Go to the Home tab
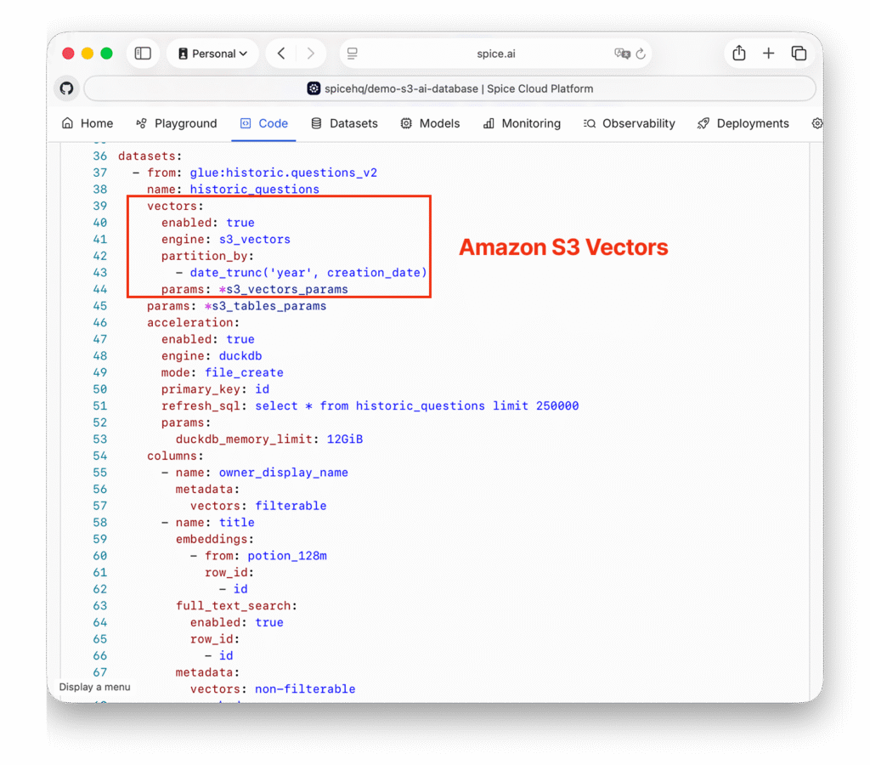 coord(88,123)
